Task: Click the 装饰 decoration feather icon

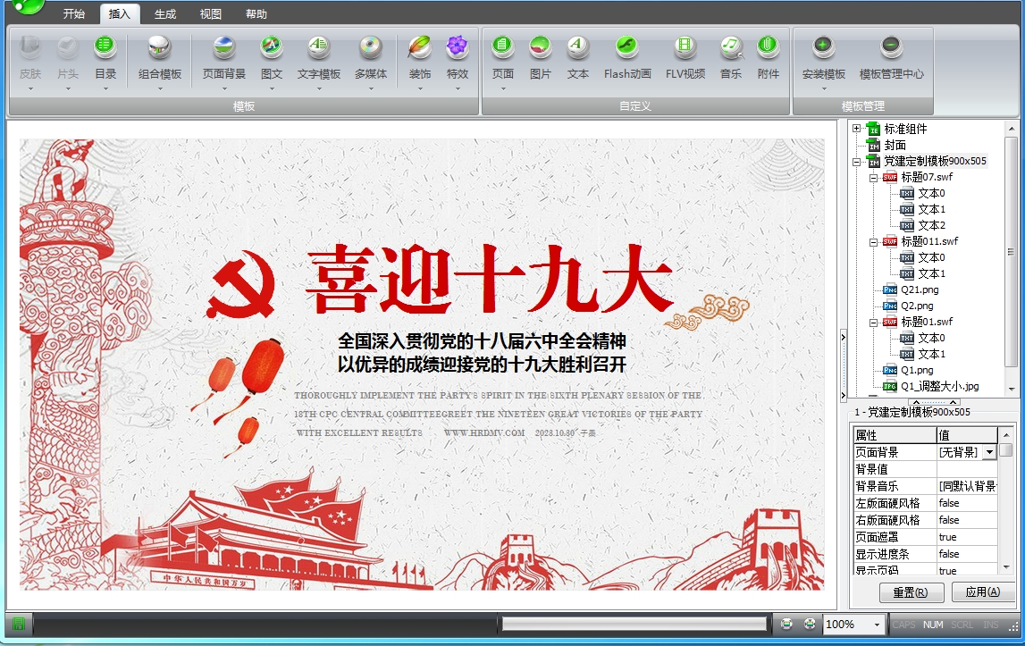Action: click(420, 47)
